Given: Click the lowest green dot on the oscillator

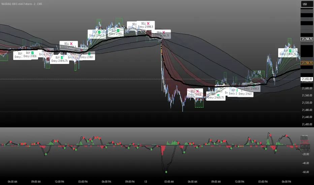Looking at the screenshot, I should [x=166, y=172].
